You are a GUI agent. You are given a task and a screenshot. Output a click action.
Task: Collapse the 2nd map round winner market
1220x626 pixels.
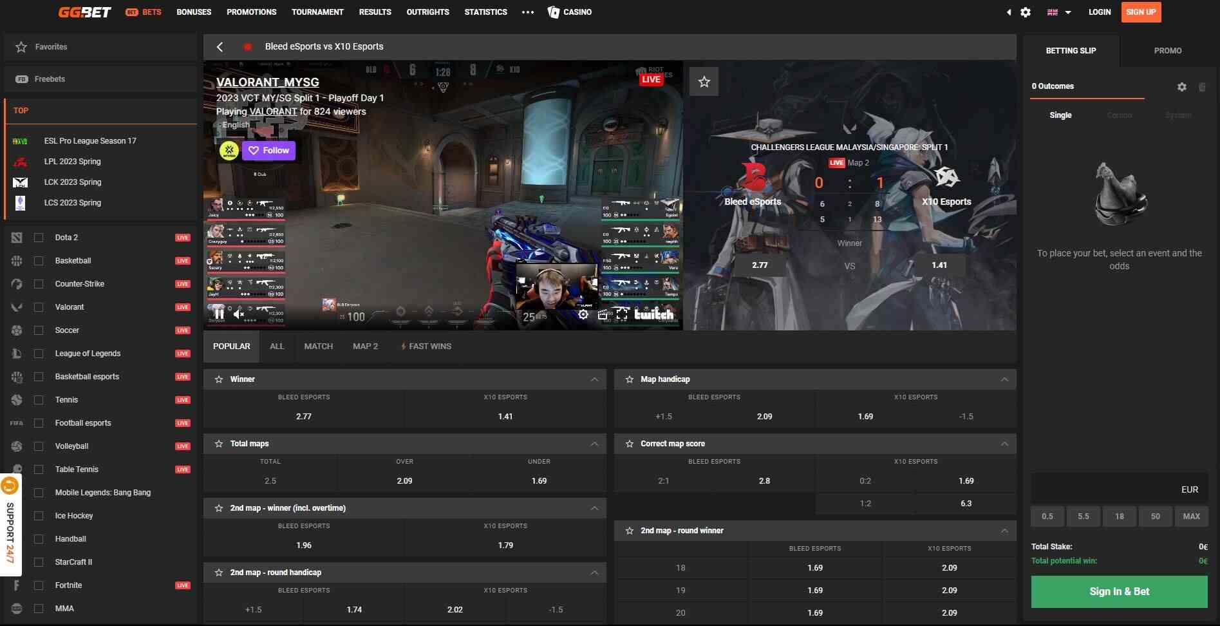(1004, 531)
